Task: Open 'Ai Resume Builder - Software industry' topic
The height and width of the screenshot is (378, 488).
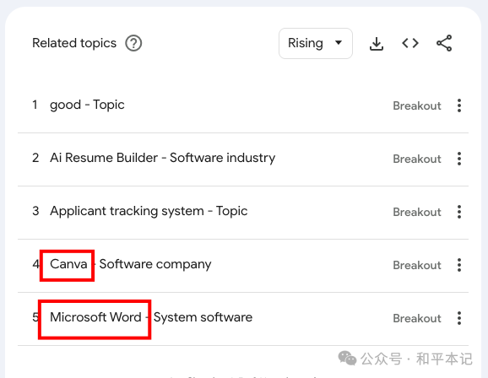Action: (x=162, y=158)
